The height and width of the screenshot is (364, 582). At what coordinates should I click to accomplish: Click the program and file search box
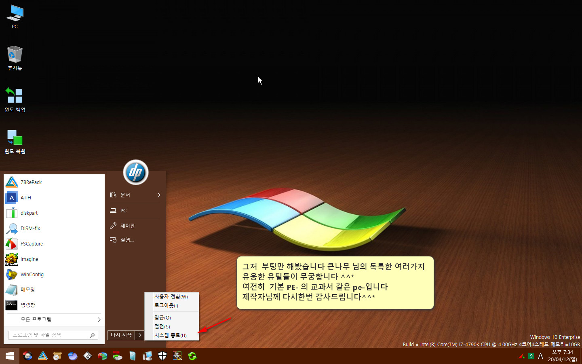pos(53,335)
